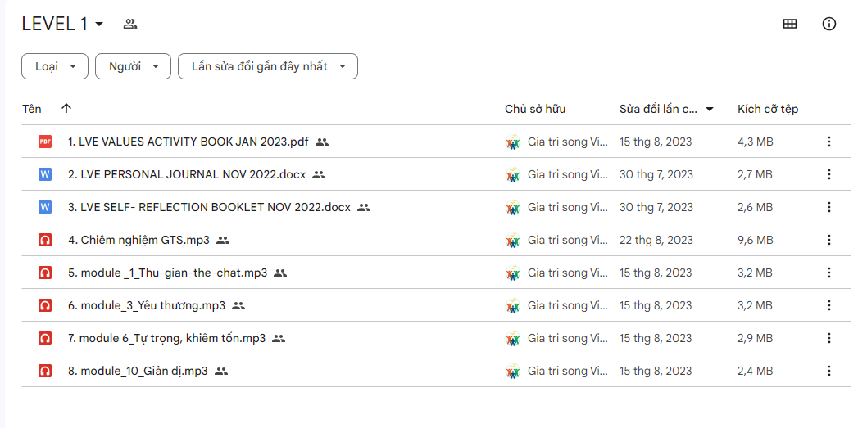Screen dimensions: 858x428
Task: Click the Word icon of LVE PERSONAL JOURNAL
Action: click(45, 174)
